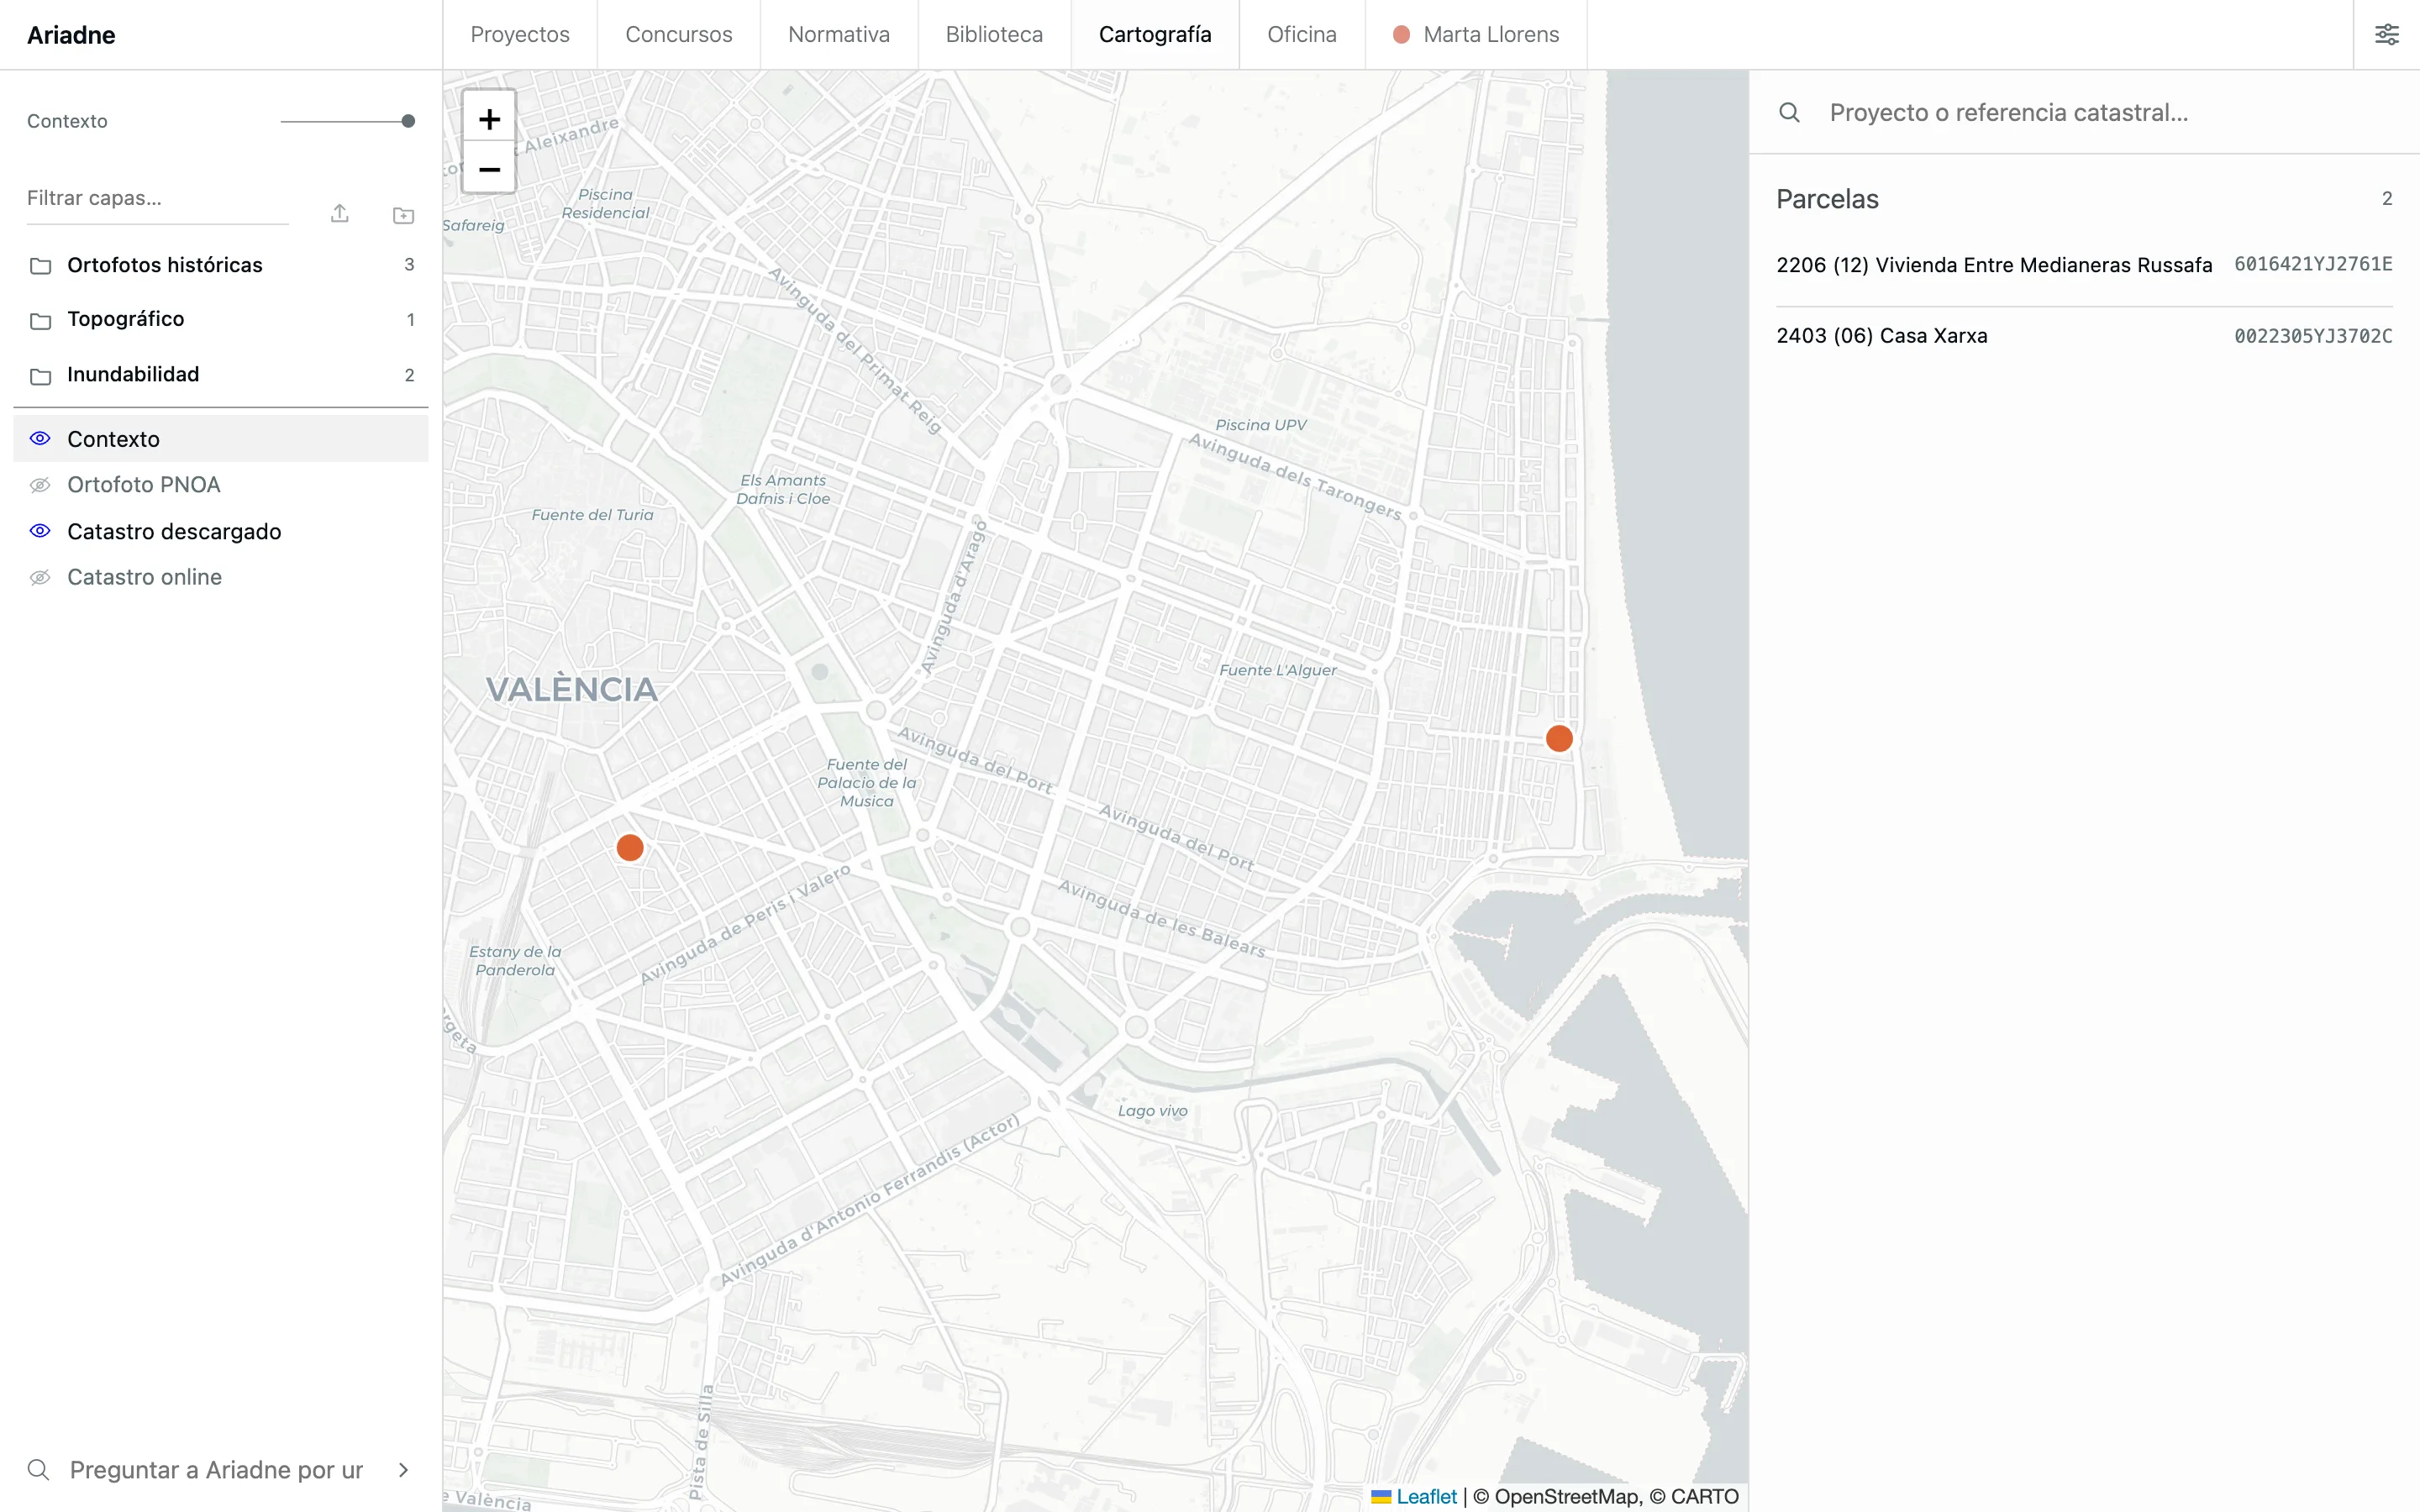
Task: Click the orange parcel marker near the beach
Action: (x=1559, y=738)
